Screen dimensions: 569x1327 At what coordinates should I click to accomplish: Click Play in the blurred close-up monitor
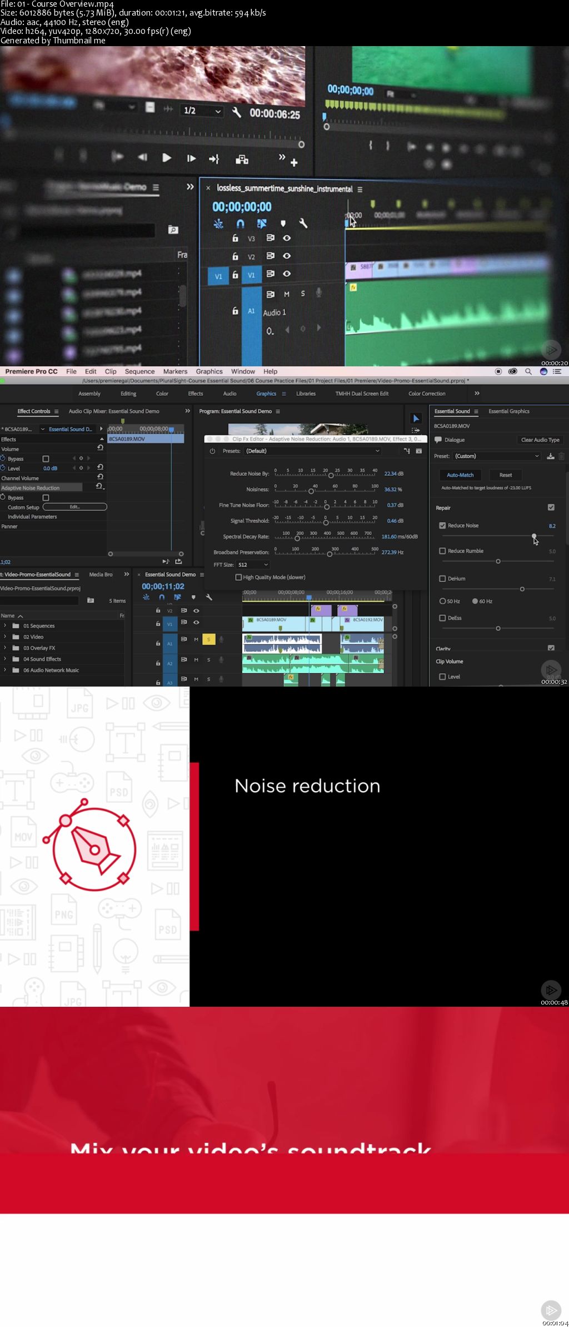pyautogui.click(x=167, y=158)
